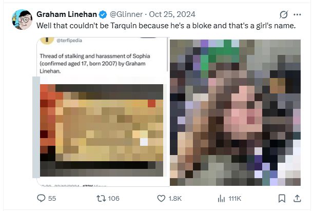Click the 55 replies count
This screenshot has height=211, width=313.
click(52, 199)
